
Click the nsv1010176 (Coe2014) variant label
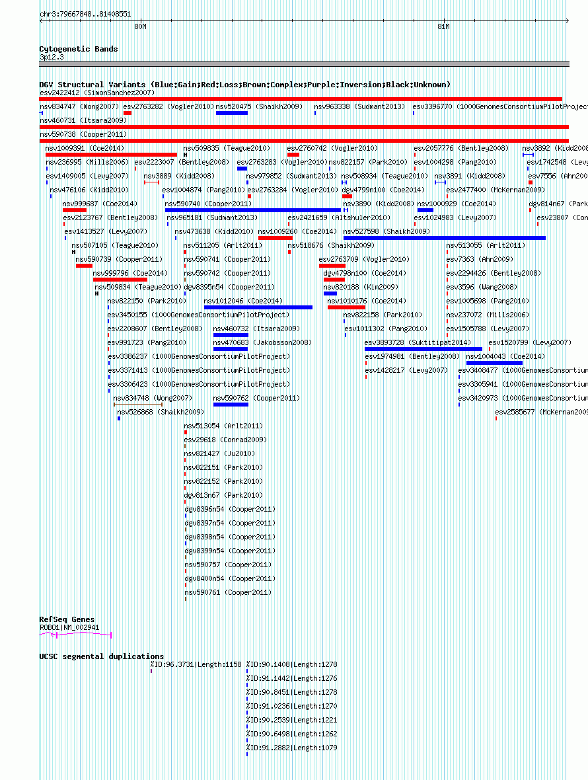[367, 301]
